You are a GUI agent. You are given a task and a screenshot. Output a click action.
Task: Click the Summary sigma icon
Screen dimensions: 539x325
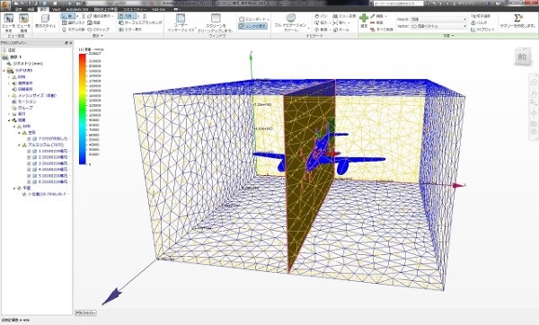click(517, 18)
